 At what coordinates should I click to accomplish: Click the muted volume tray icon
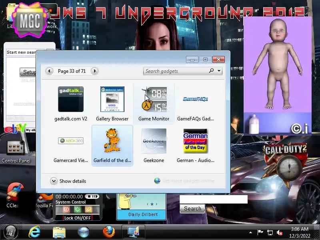(280, 232)
